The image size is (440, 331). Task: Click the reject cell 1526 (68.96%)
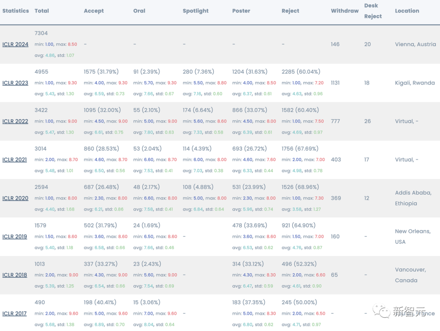(x=300, y=187)
